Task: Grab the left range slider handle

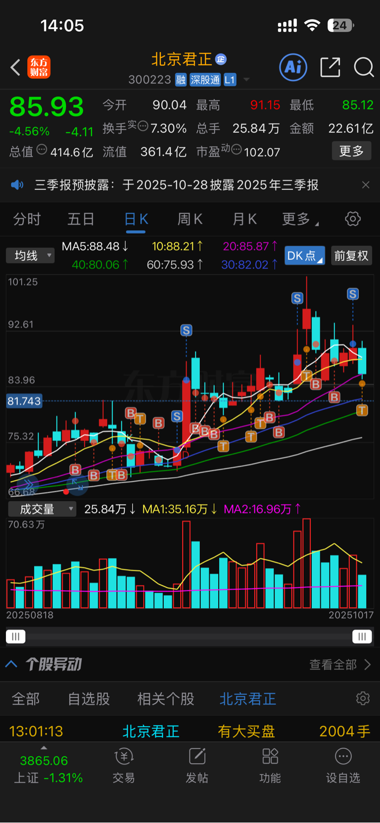Action: pos(15,636)
